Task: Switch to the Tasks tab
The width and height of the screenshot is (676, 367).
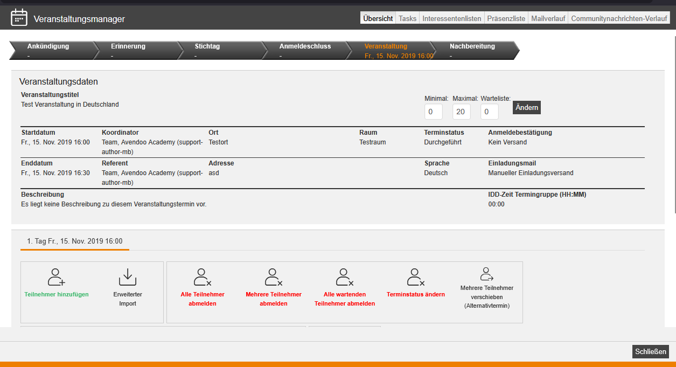Action: click(407, 18)
